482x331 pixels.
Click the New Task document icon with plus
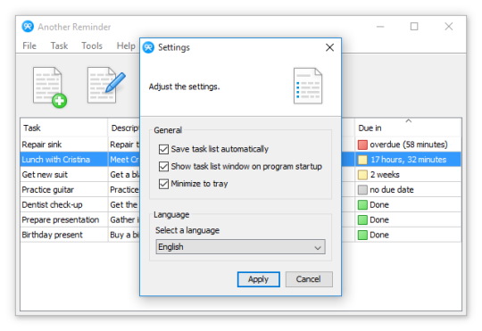pyautogui.click(x=50, y=87)
